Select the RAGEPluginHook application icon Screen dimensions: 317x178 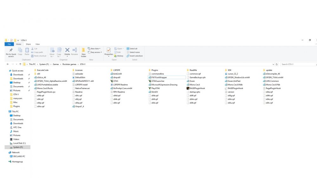pos(188,88)
